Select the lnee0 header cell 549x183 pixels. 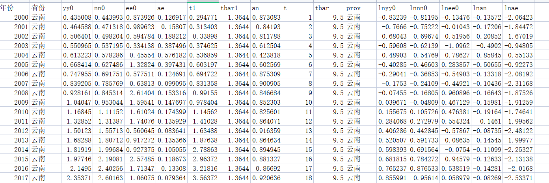[456, 8]
